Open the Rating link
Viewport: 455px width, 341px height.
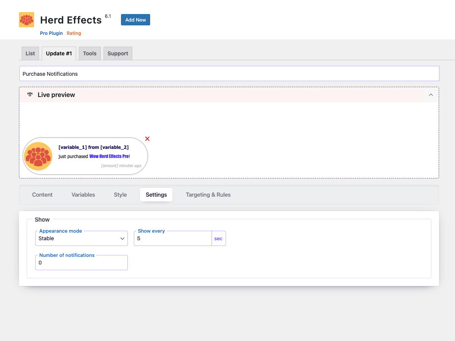point(74,33)
